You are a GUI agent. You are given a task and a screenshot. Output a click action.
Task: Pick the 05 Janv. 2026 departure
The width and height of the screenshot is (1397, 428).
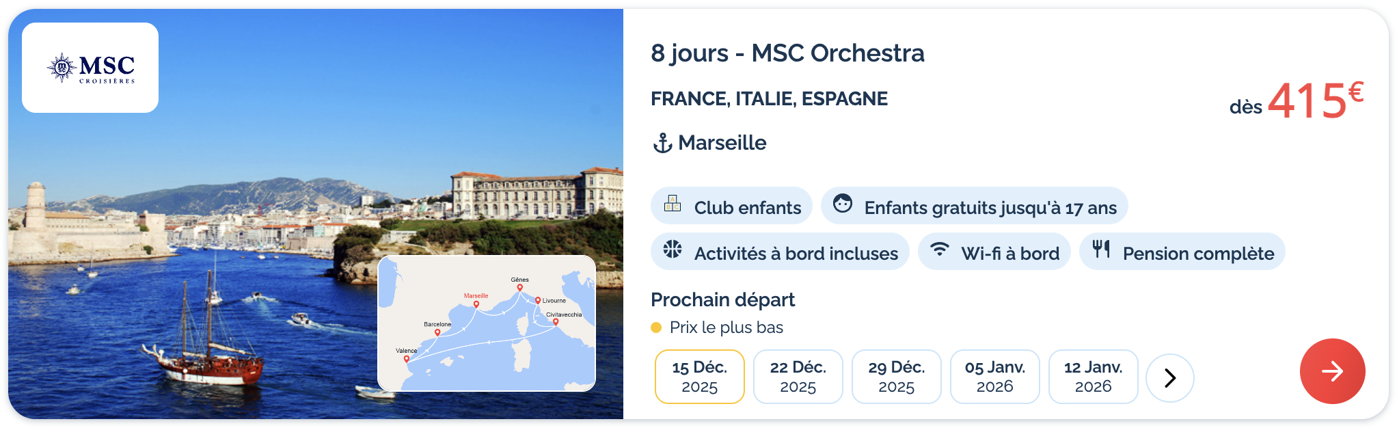click(994, 377)
